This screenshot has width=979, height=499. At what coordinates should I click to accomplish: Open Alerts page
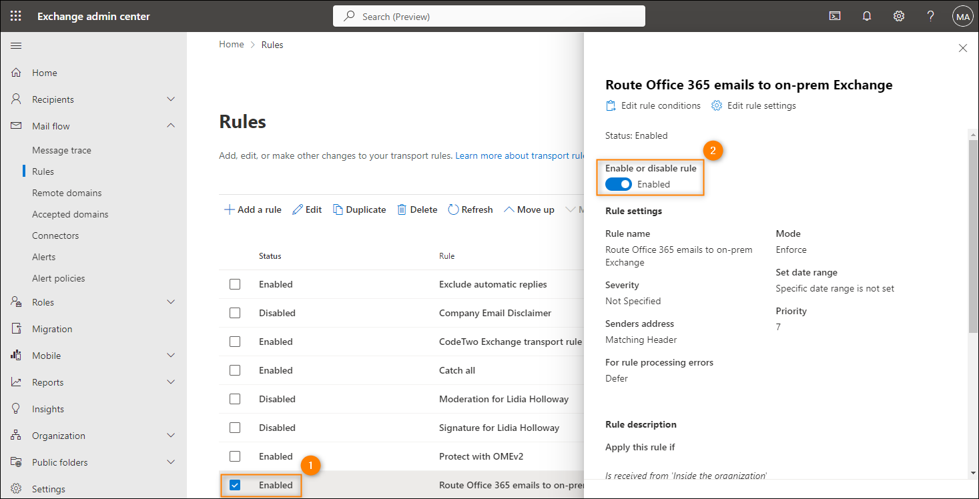click(x=44, y=257)
